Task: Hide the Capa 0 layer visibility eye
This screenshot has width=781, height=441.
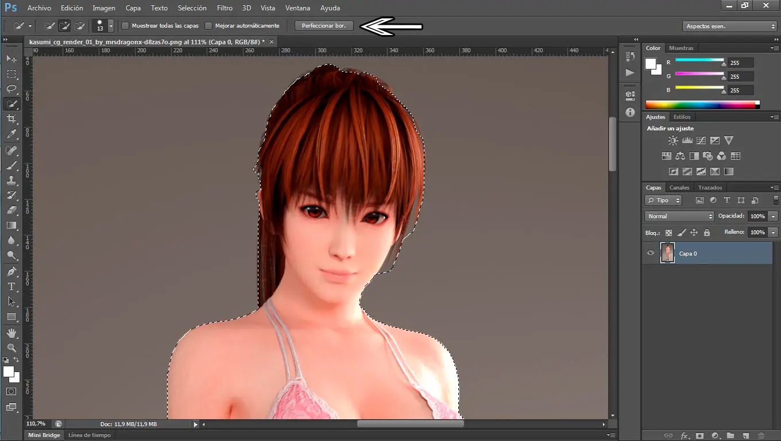Action: click(x=651, y=253)
